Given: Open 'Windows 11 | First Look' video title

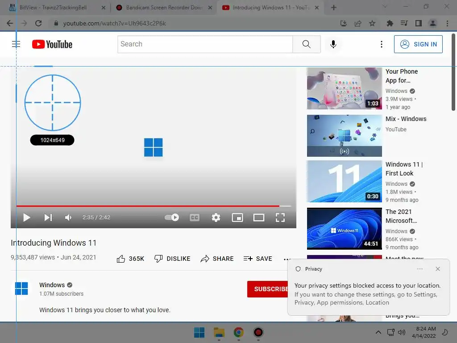Looking at the screenshot, I should pos(404,169).
